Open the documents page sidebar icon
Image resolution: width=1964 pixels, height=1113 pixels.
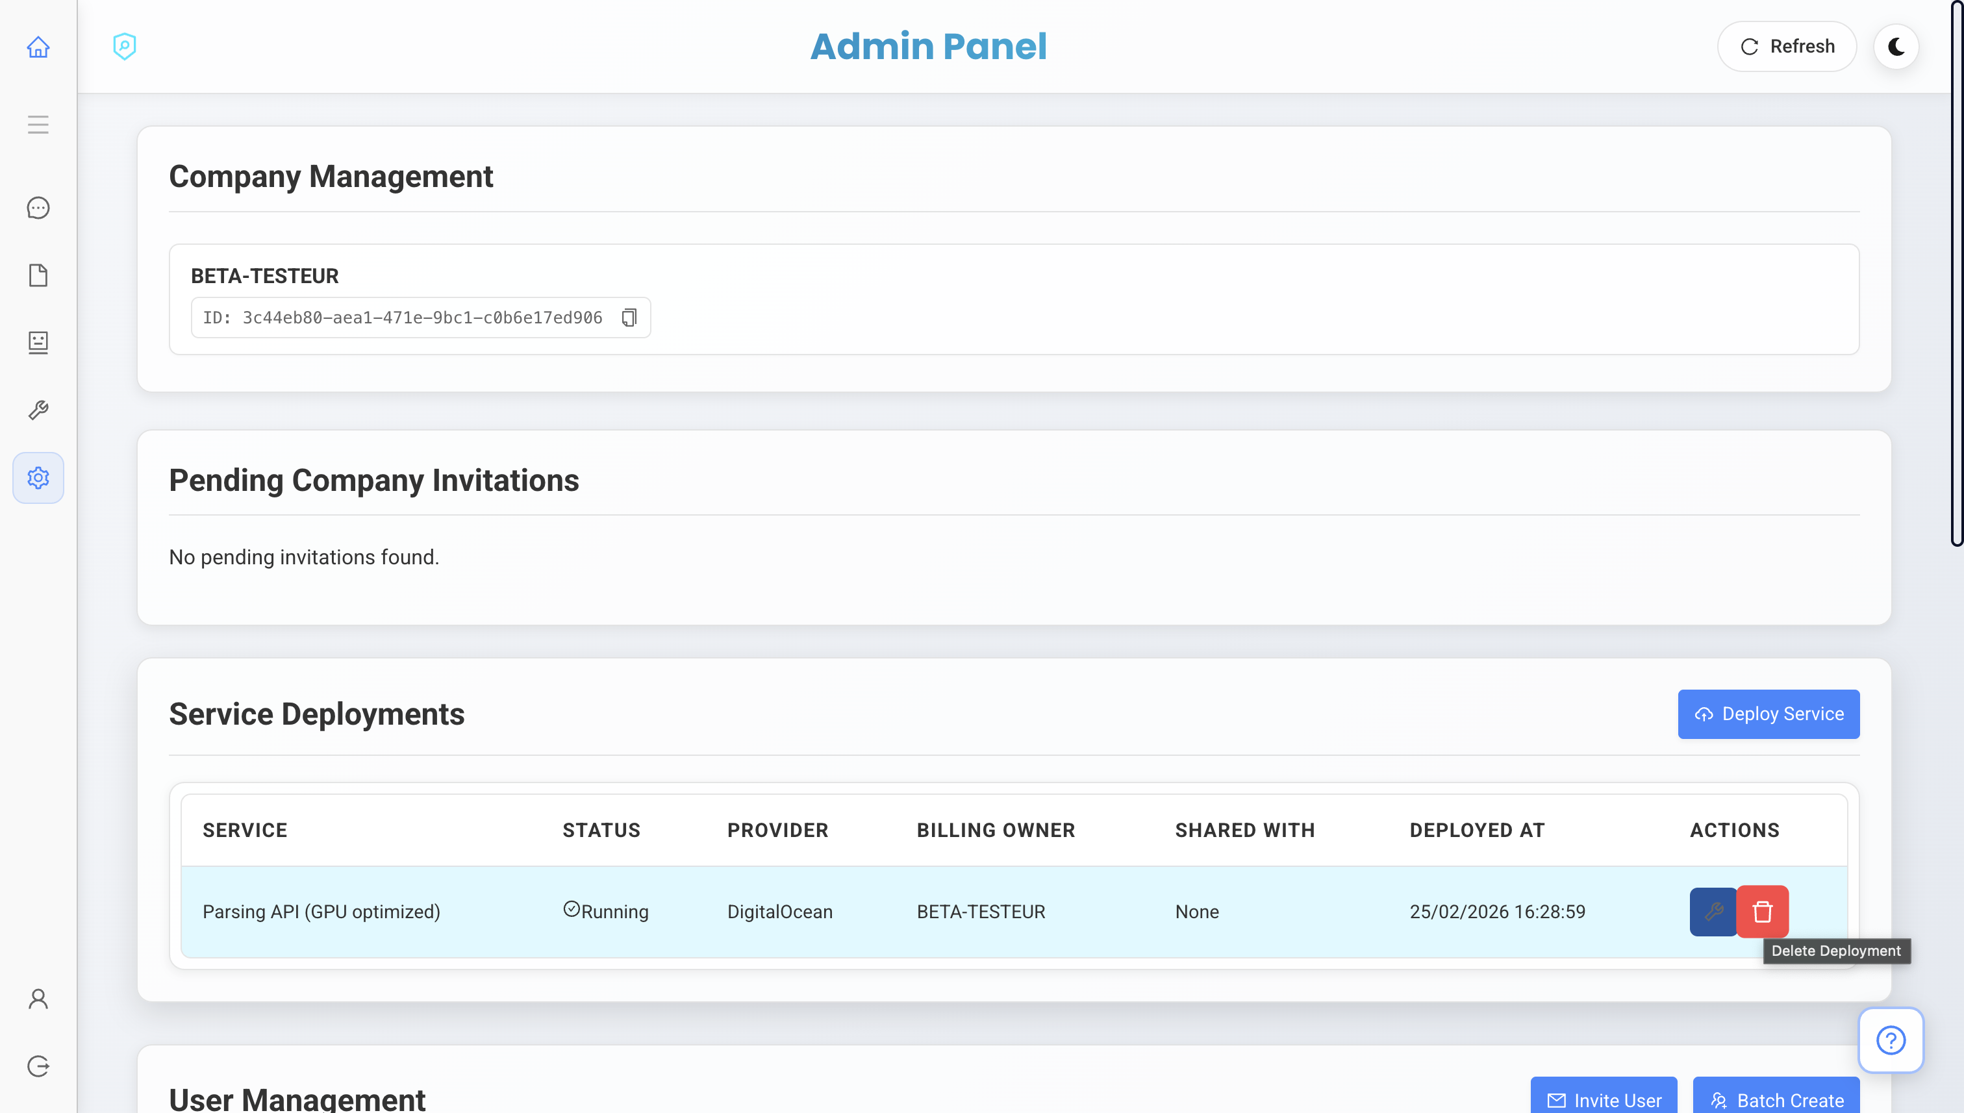coord(38,275)
